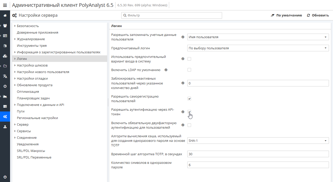The image size is (333, 182).
Task: Enable preferred login variant checkbox
Action: tap(189, 59)
